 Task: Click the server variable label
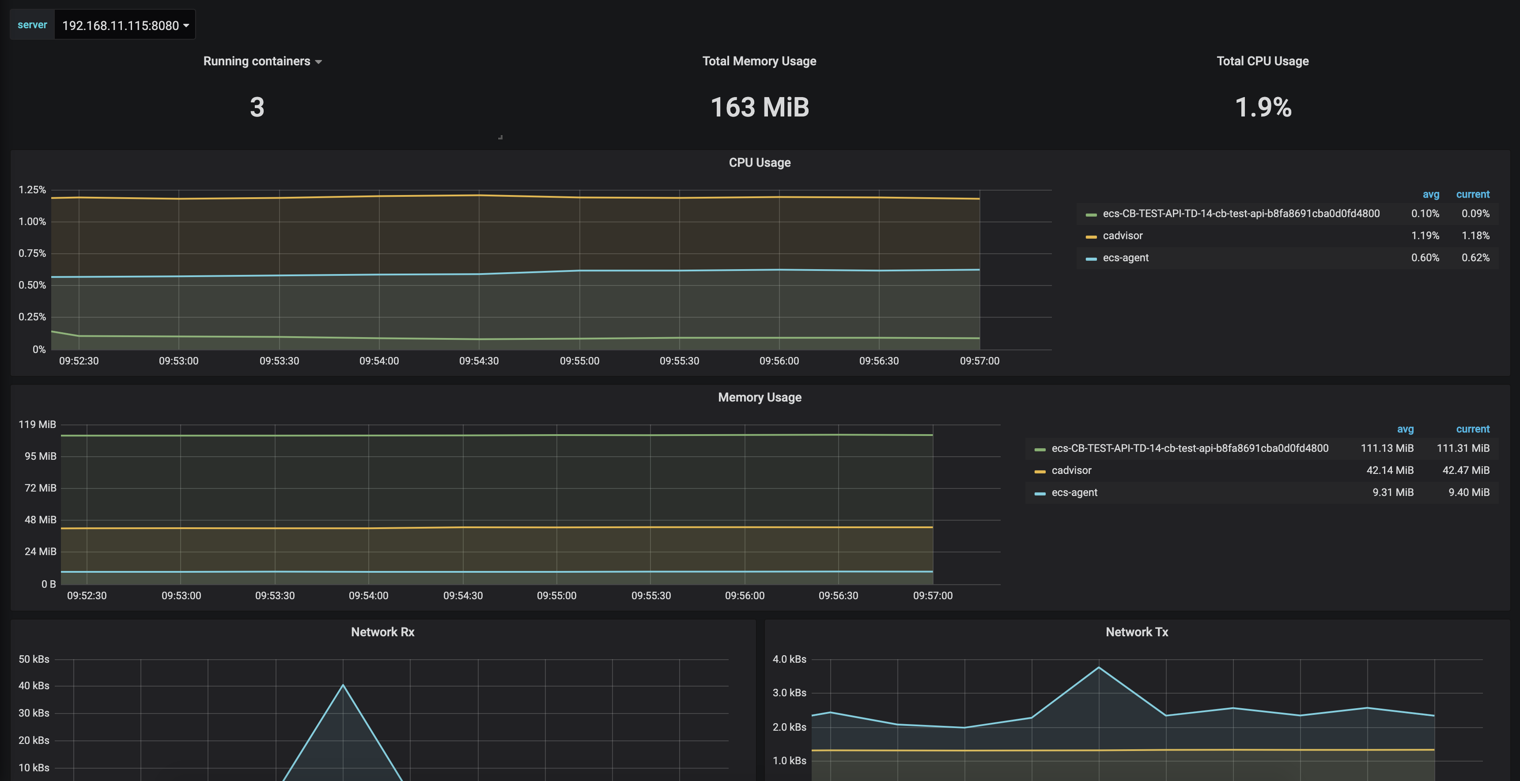click(x=32, y=25)
